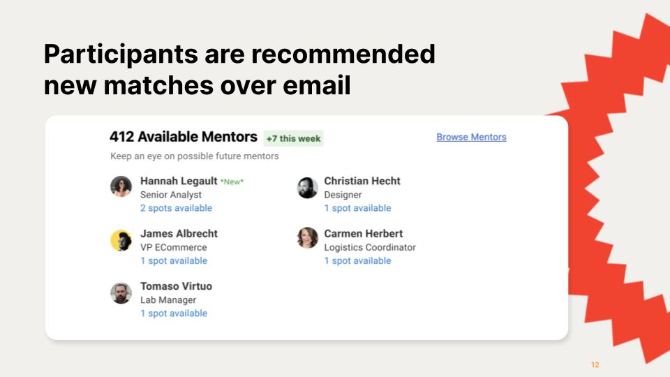Click James Albrecht's yellow avatar
This screenshot has height=377, width=670.
(121, 240)
